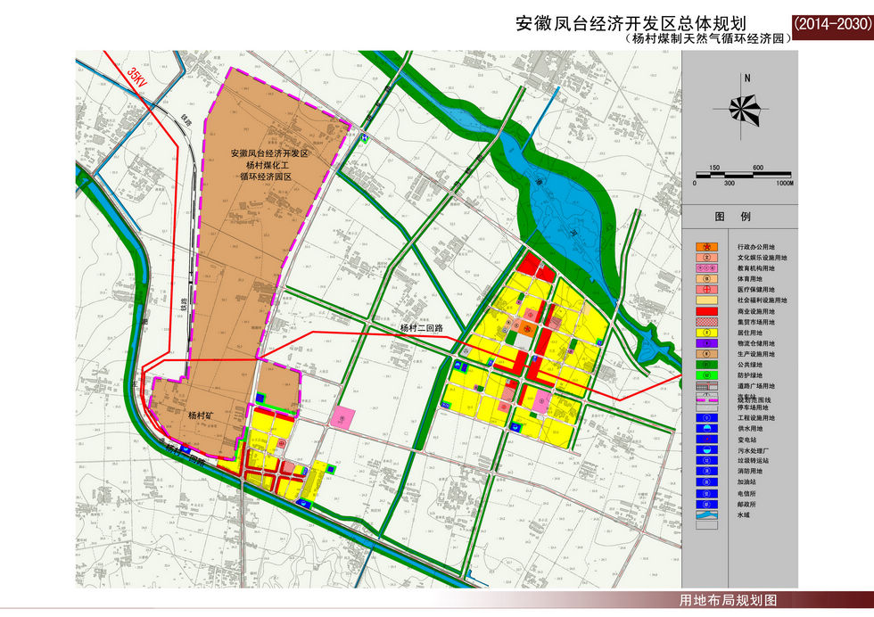
Task: Click the bright green 防护绿地 legend swatch
Action: (x=706, y=374)
